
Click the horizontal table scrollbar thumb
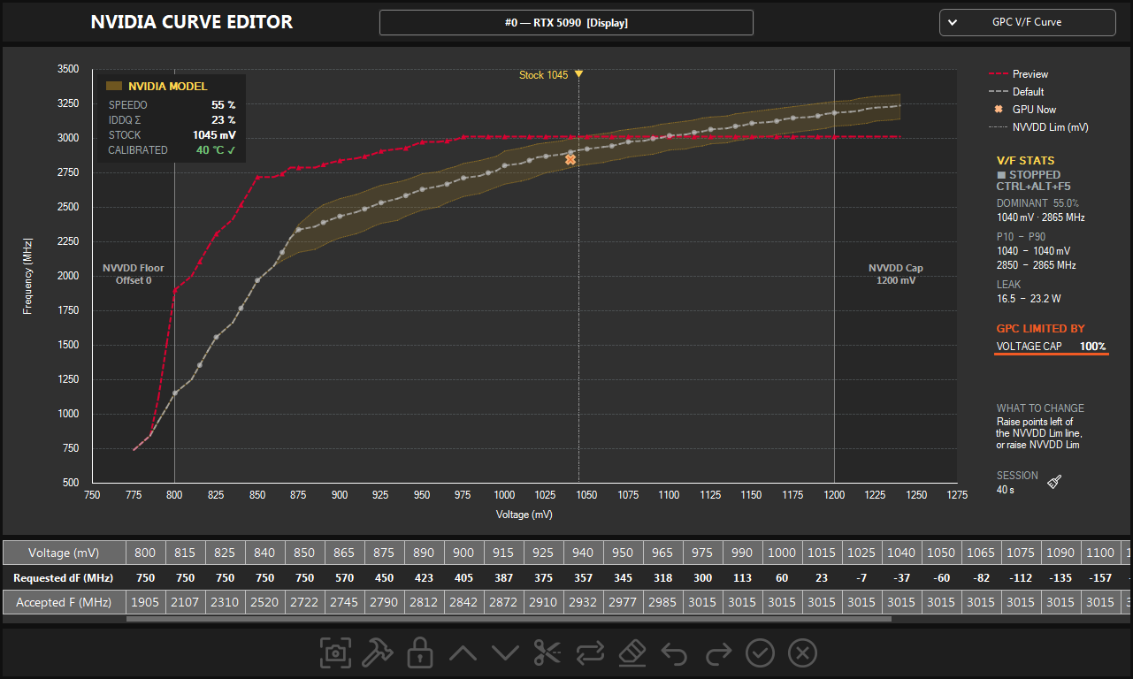(x=509, y=619)
